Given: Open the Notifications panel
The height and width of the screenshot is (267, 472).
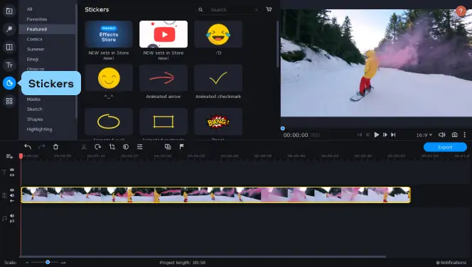Looking at the screenshot, I should (x=451, y=263).
